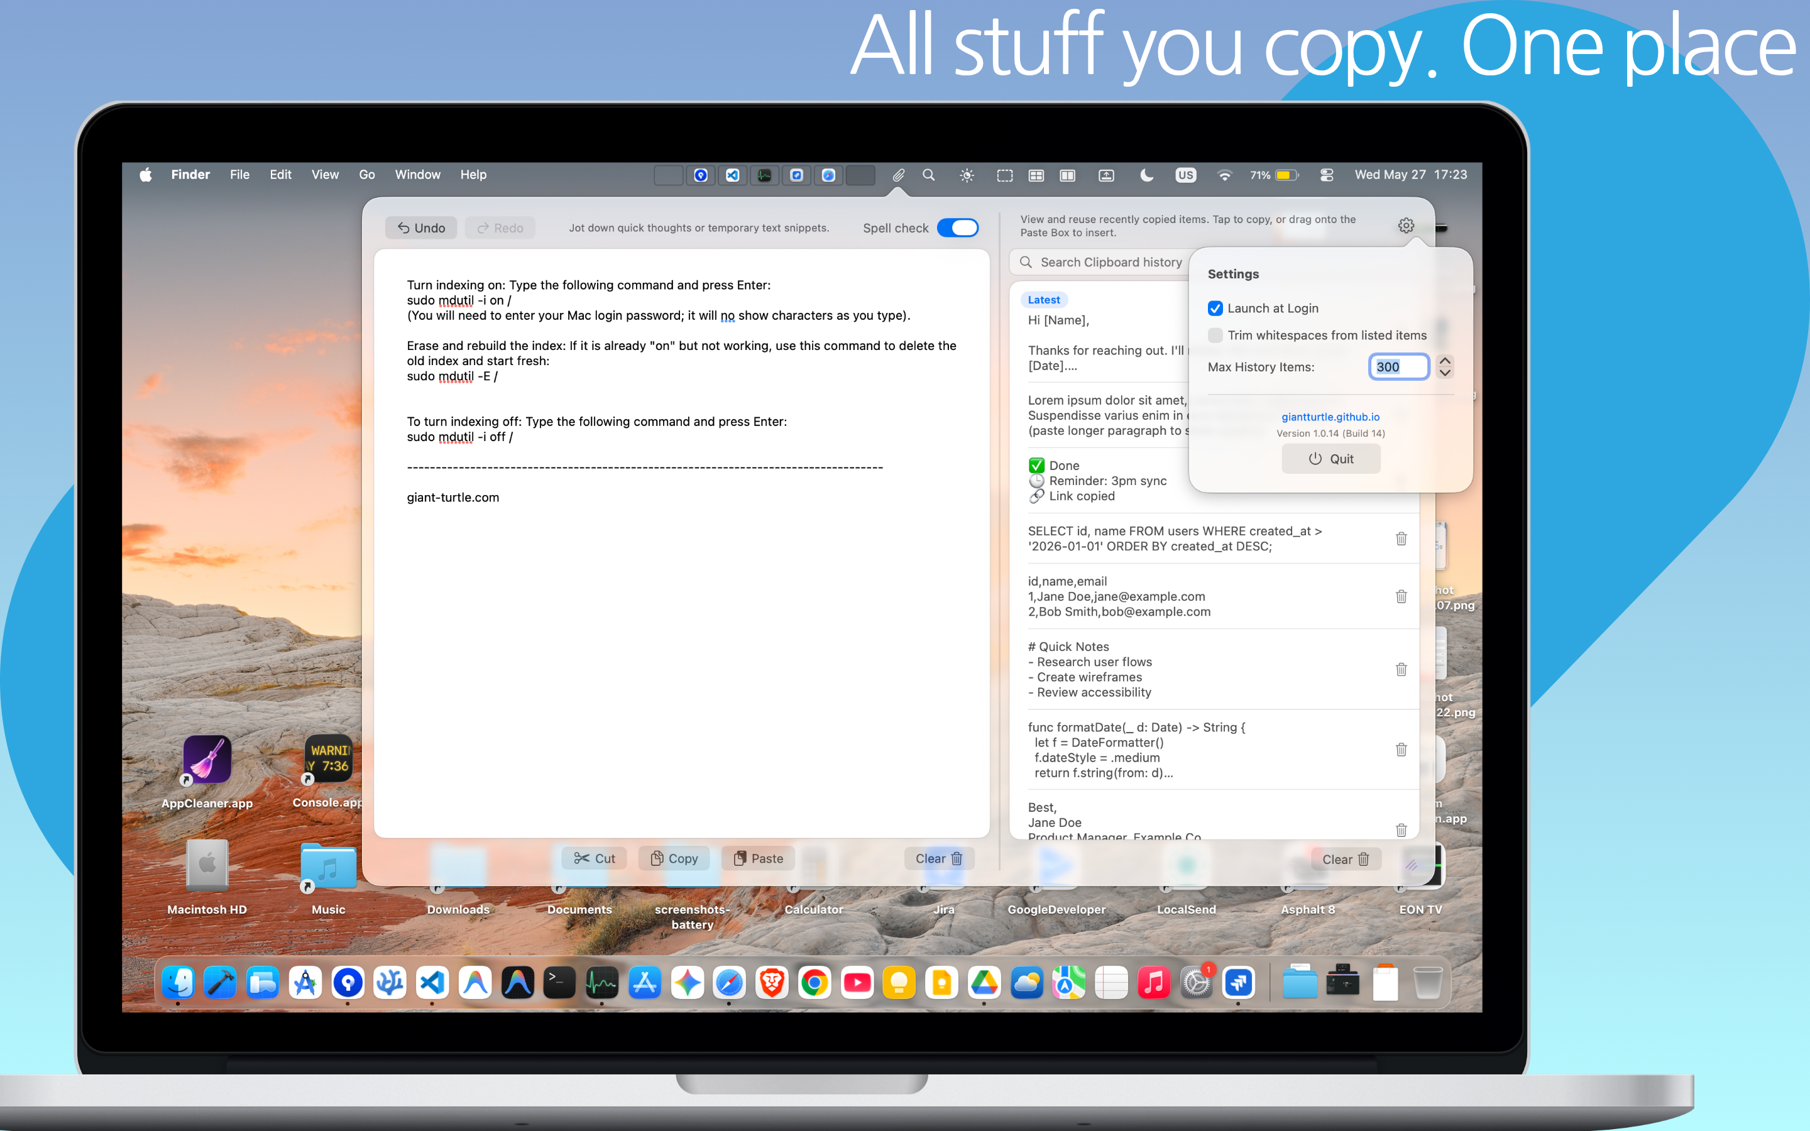Screen dimensions: 1810x1131
Task: Decrease Max History Items with down arrow
Action: pyautogui.click(x=1445, y=373)
